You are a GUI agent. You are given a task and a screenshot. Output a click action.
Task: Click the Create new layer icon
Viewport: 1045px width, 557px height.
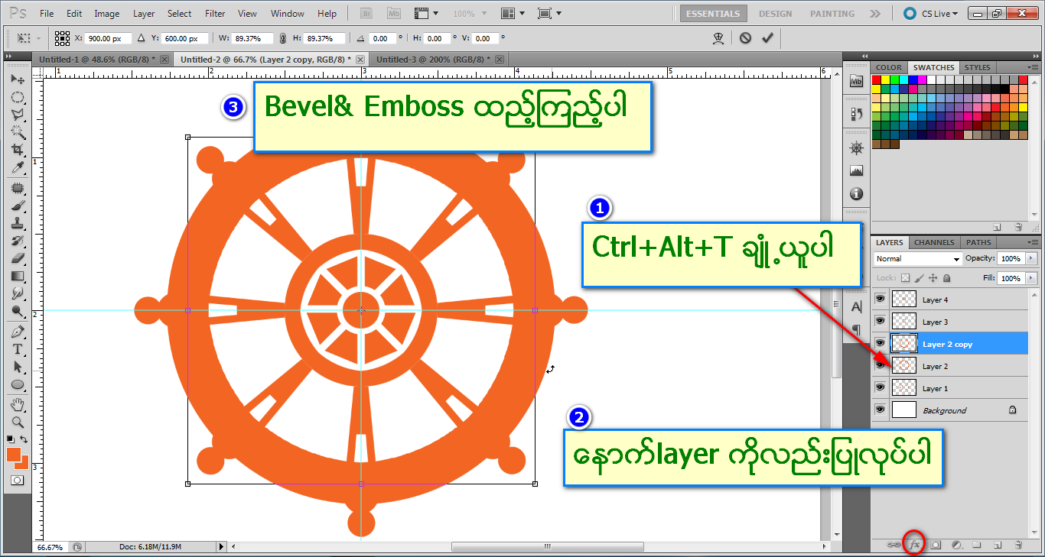(x=999, y=544)
